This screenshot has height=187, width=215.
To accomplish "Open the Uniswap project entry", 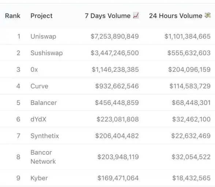I will 43,37.
